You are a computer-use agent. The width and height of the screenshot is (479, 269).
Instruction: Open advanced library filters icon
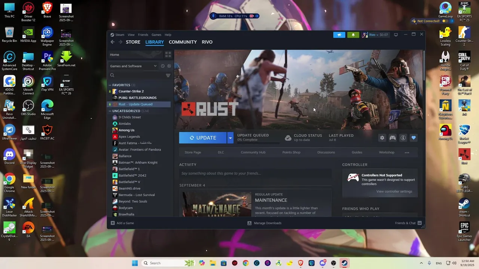pyautogui.click(x=168, y=75)
